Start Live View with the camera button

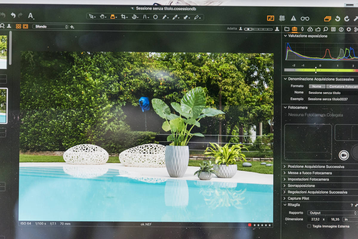(344, 155)
